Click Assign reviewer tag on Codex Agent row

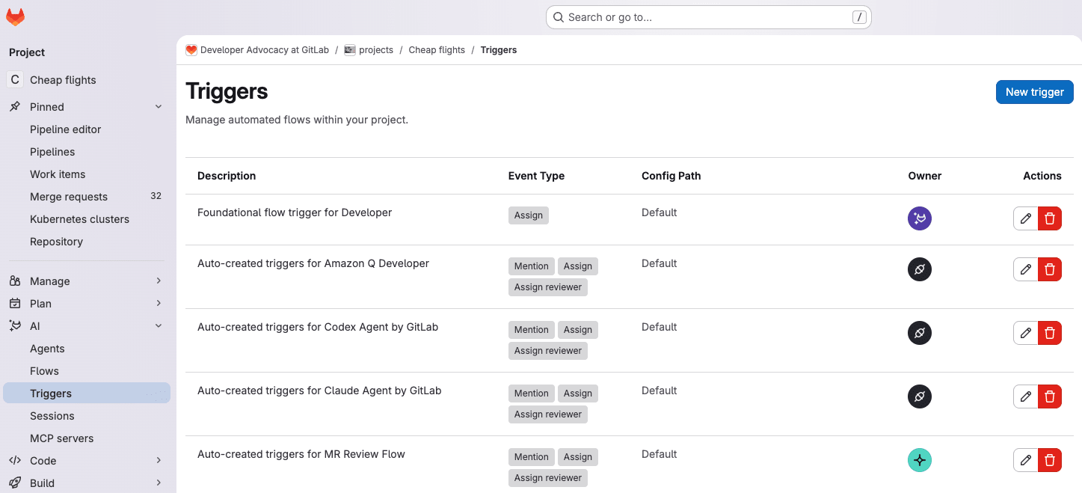tap(548, 351)
